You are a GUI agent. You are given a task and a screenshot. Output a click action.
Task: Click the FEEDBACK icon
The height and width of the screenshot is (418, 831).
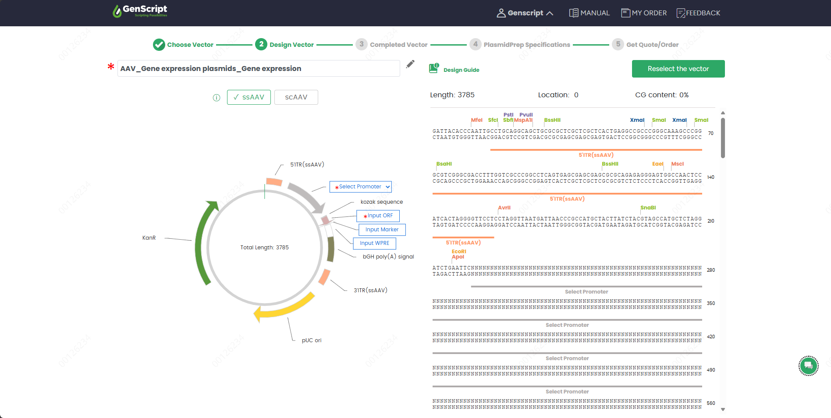pos(698,13)
